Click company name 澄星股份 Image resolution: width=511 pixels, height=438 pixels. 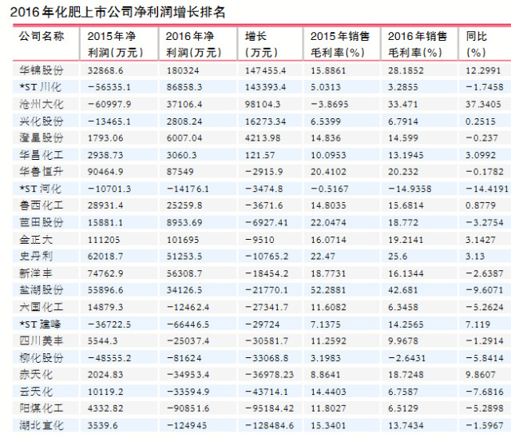pyautogui.click(x=42, y=138)
